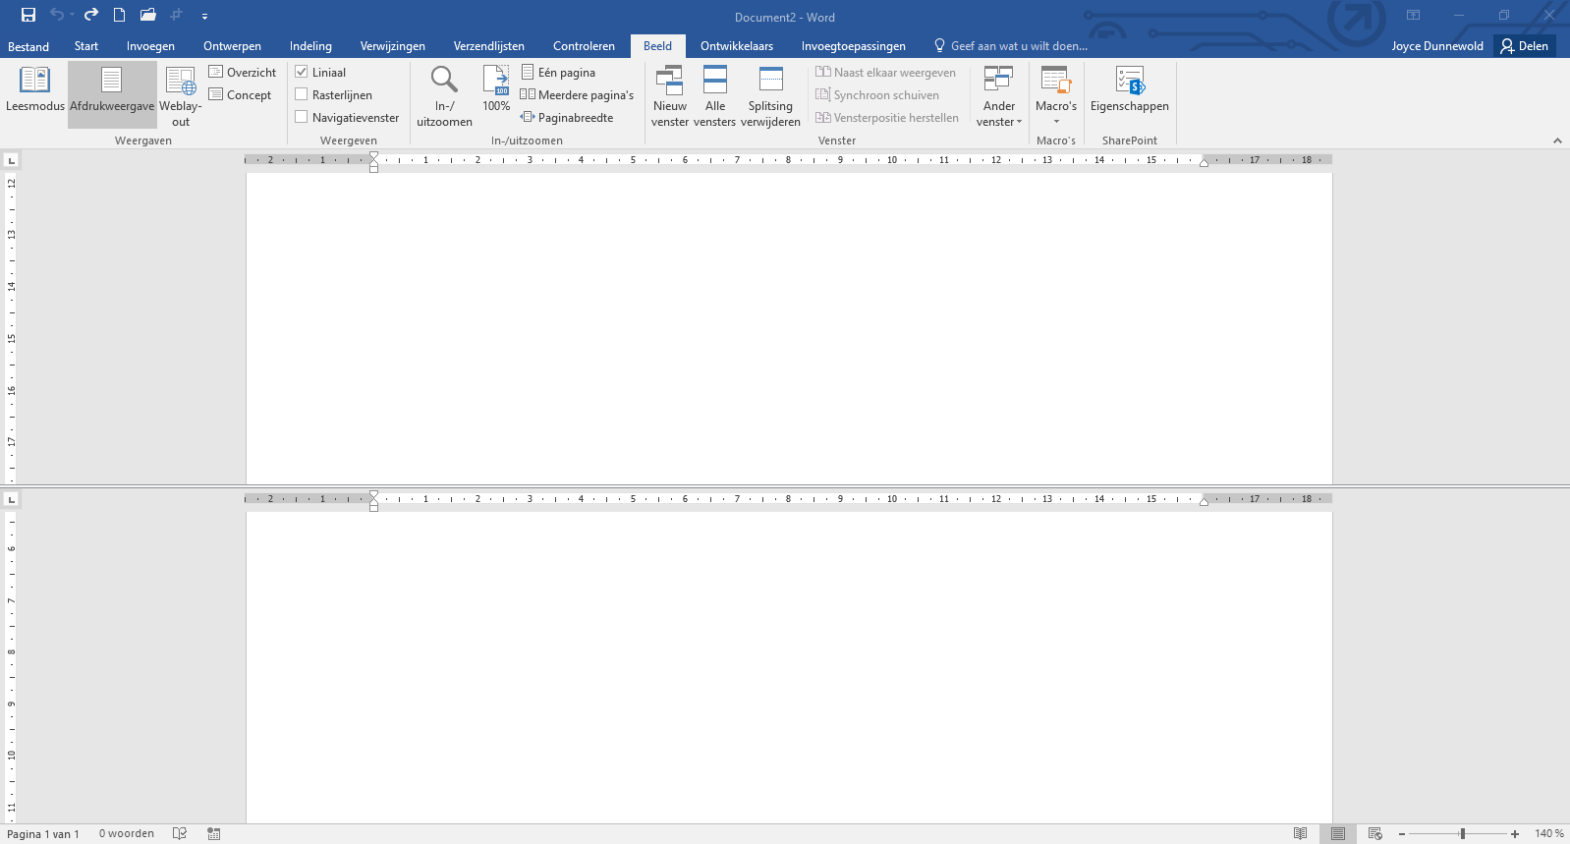
Task: Customize the quick access toolbar dropdown
Action: 204,16
